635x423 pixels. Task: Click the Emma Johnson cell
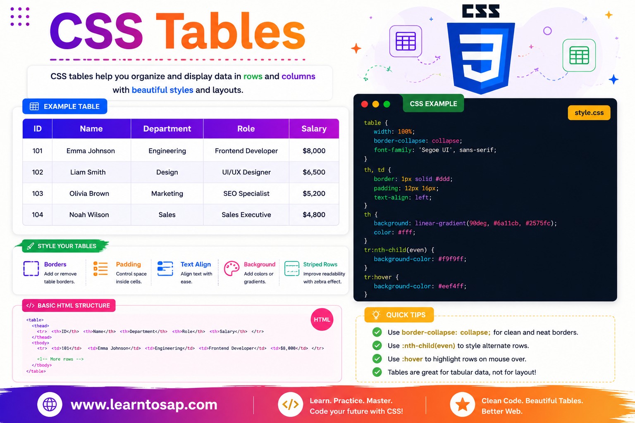91,151
